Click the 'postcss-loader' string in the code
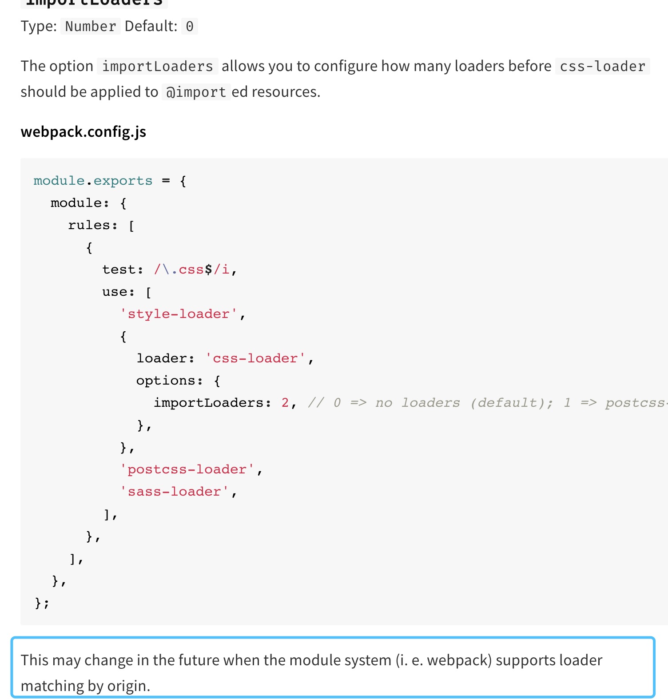 (187, 469)
